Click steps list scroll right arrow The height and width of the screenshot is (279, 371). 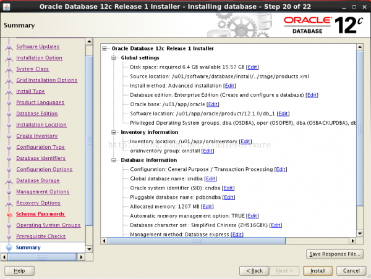pyautogui.click(x=81, y=257)
